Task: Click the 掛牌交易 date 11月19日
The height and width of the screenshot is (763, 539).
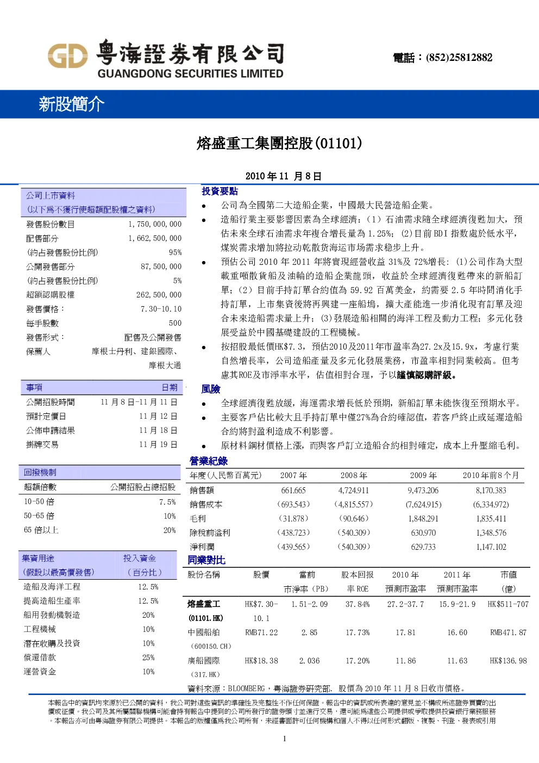Action: pos(158,445)
